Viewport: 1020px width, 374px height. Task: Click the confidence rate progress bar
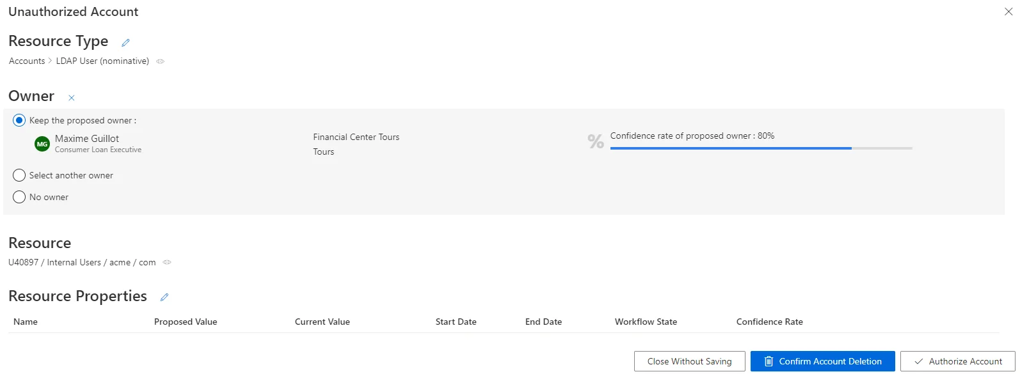[761, 148]
